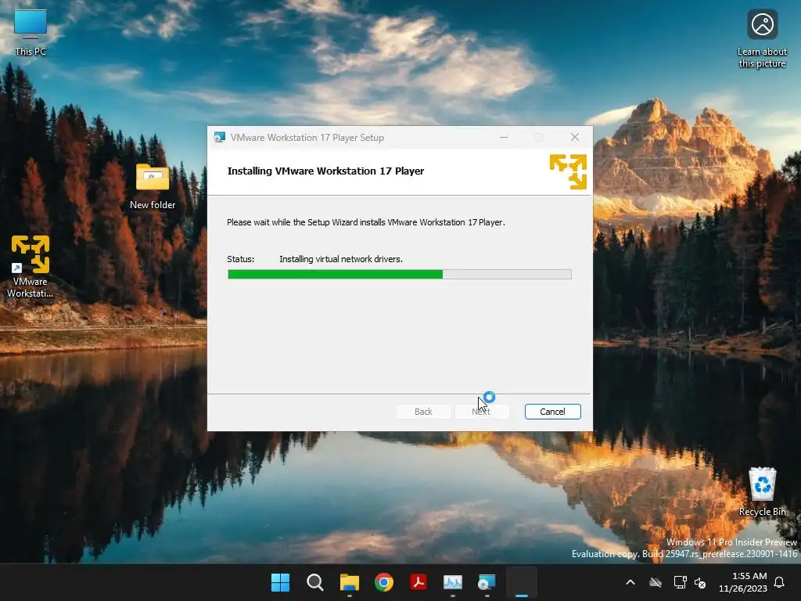Click the disabled Back button
This screenshot has width=801, height=601.
tap(423, 412)
